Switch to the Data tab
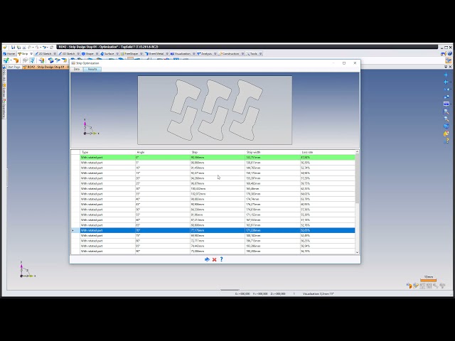 tap(77, 69)
